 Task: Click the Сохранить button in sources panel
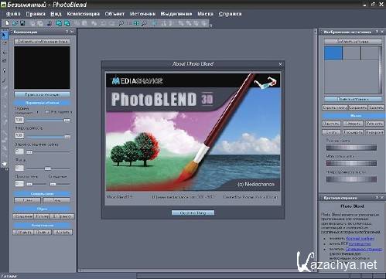click(358, 107)
